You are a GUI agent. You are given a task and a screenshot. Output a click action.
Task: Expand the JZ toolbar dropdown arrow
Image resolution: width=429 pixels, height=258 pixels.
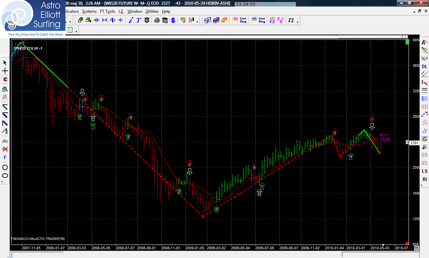pos(298,22)
